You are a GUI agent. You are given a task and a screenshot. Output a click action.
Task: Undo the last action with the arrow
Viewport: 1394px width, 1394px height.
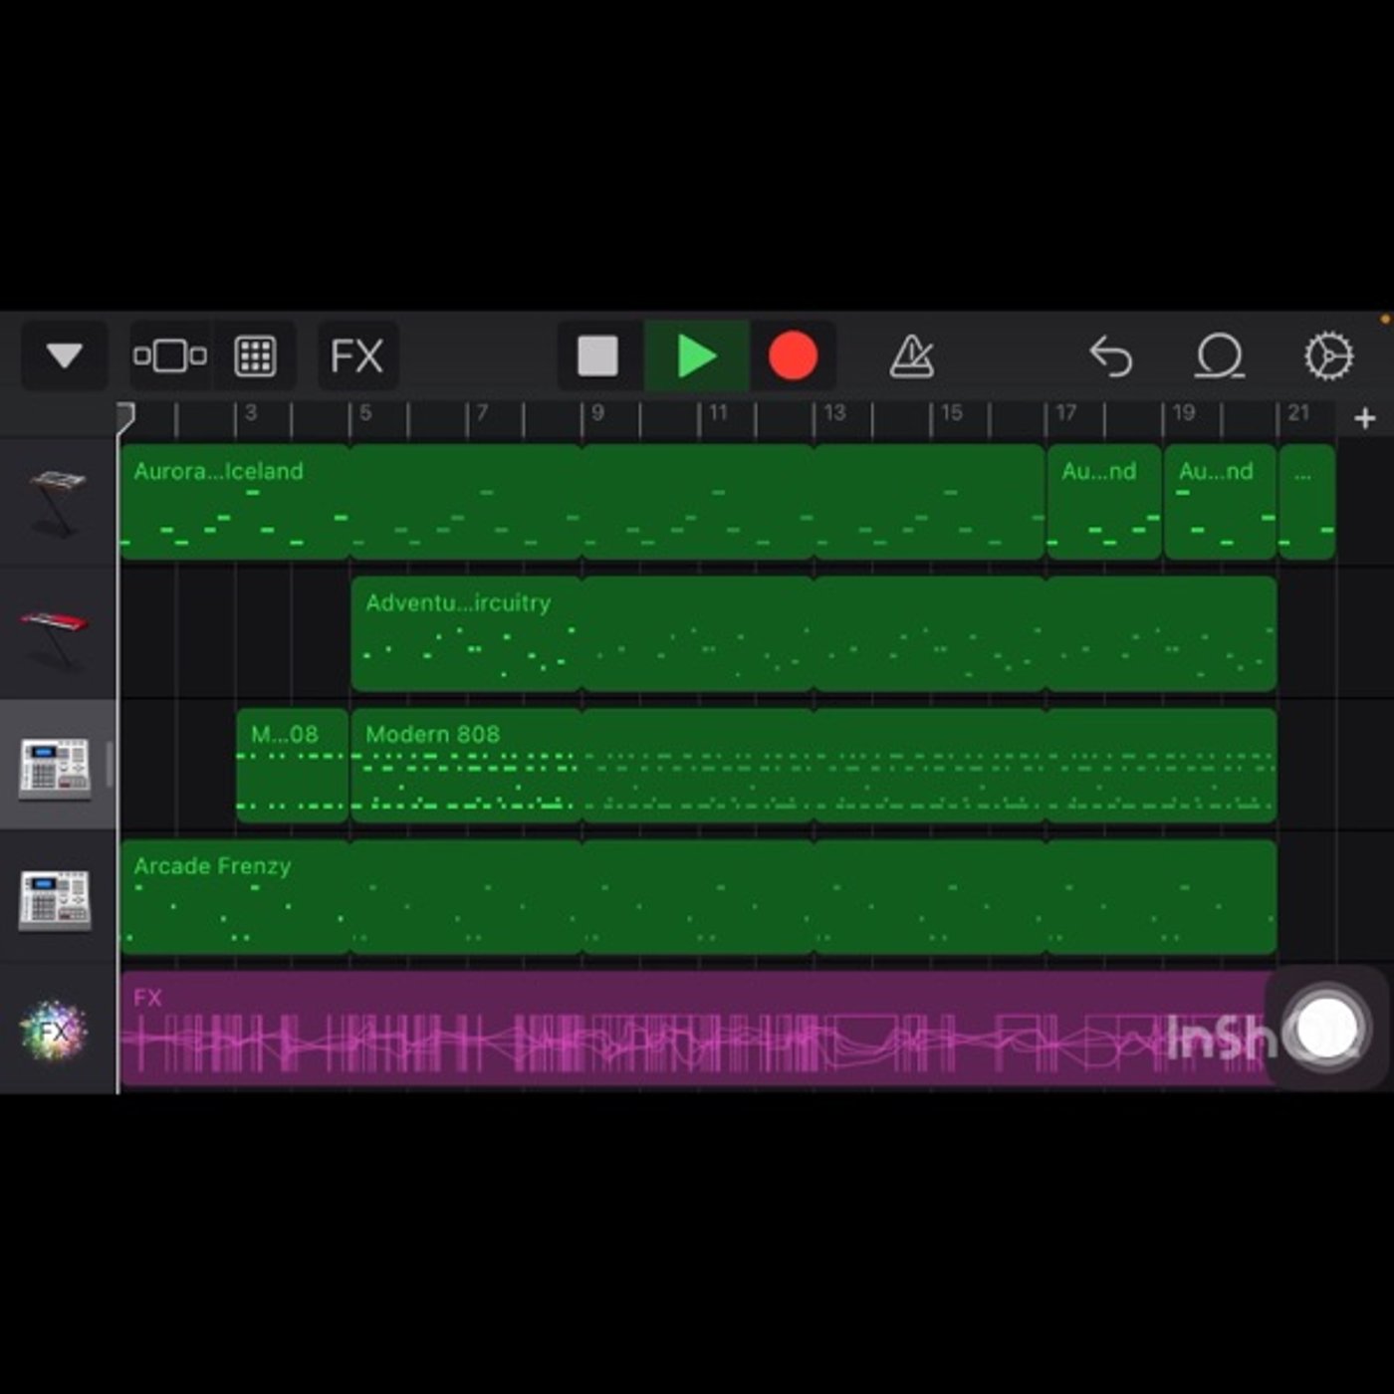[1111, 355]
